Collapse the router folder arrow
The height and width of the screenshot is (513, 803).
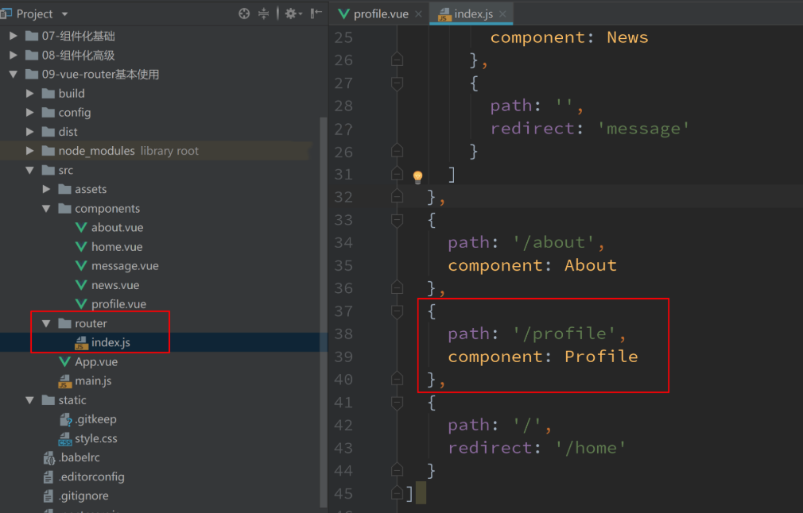[46, 323]
